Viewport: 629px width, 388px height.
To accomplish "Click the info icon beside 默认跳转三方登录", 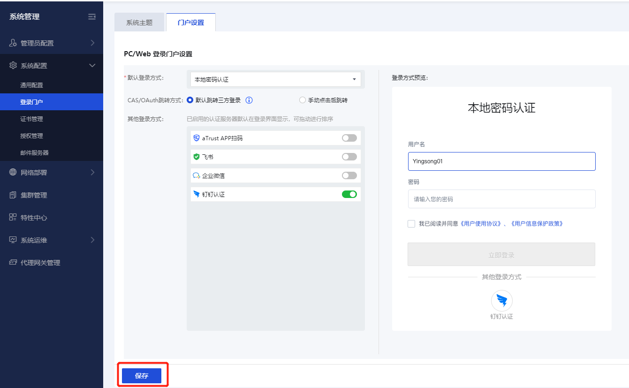I will pos(249,100).
